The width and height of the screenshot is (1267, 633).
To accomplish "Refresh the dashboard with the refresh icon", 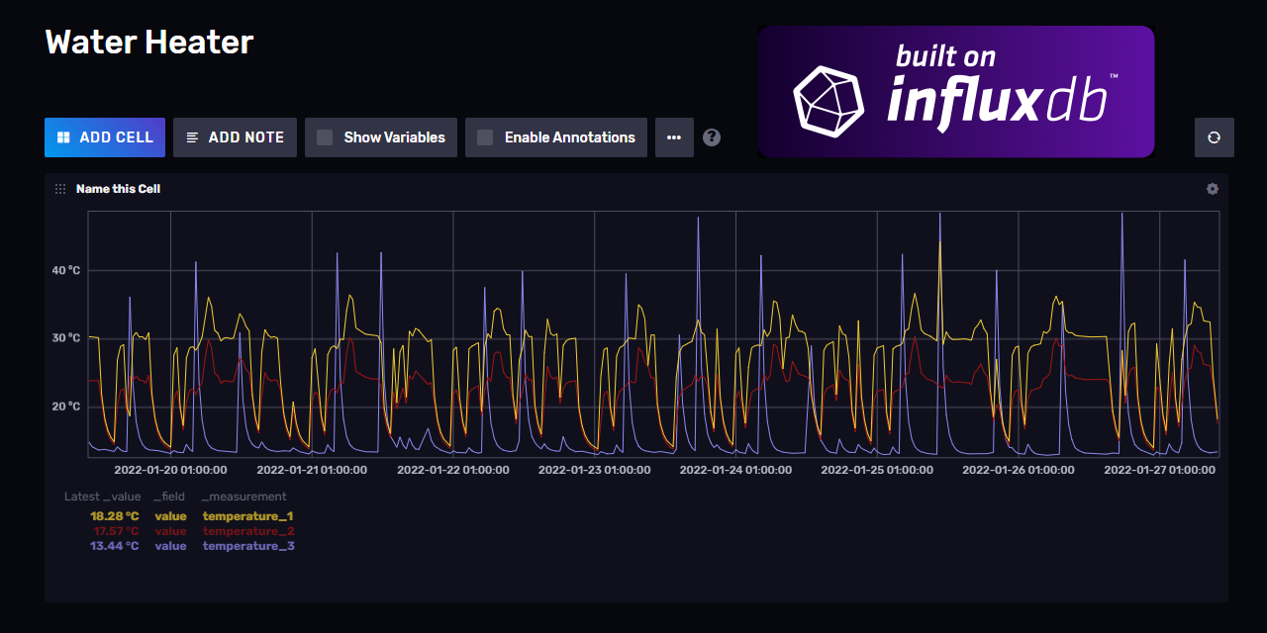I will (1214, 137).
